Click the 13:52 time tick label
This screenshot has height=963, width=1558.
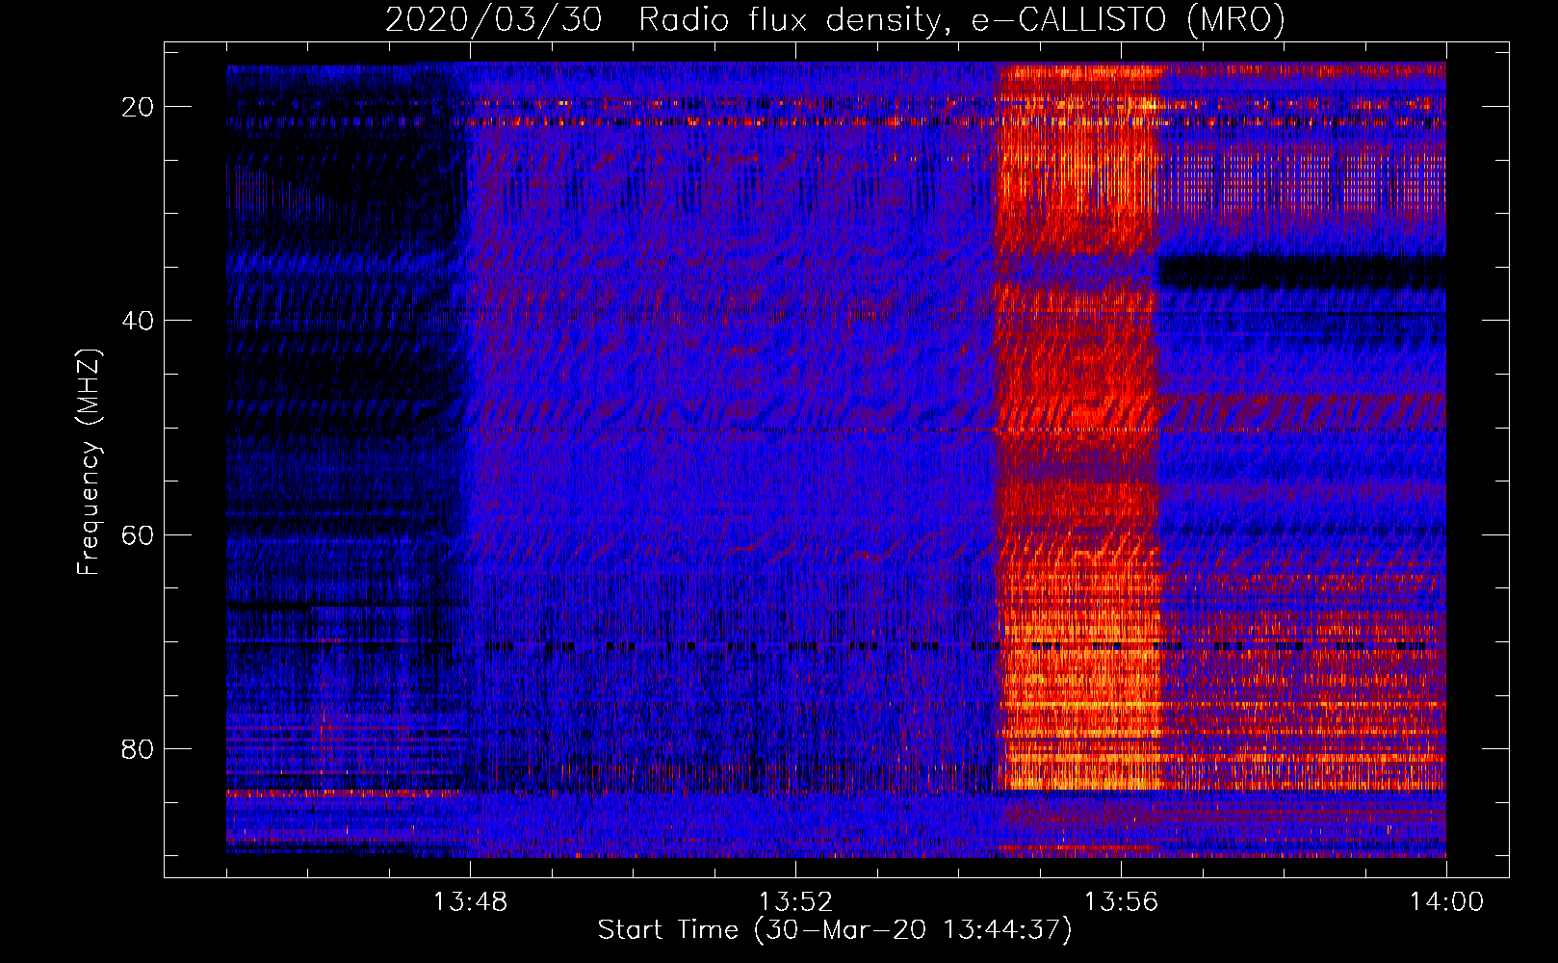pos(795,902)
